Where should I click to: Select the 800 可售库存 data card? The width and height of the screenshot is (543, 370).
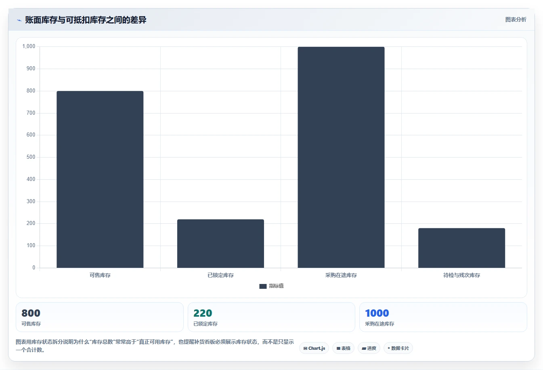click(x=100, y=317)
